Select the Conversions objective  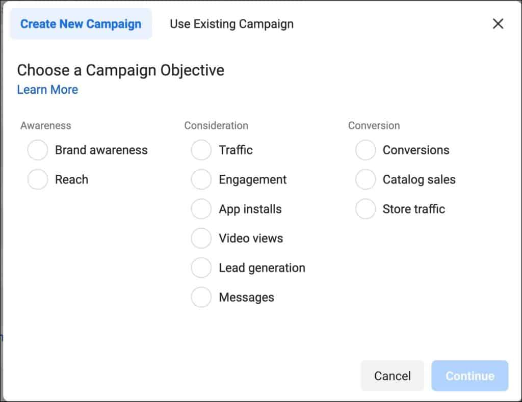pos(366,150)
